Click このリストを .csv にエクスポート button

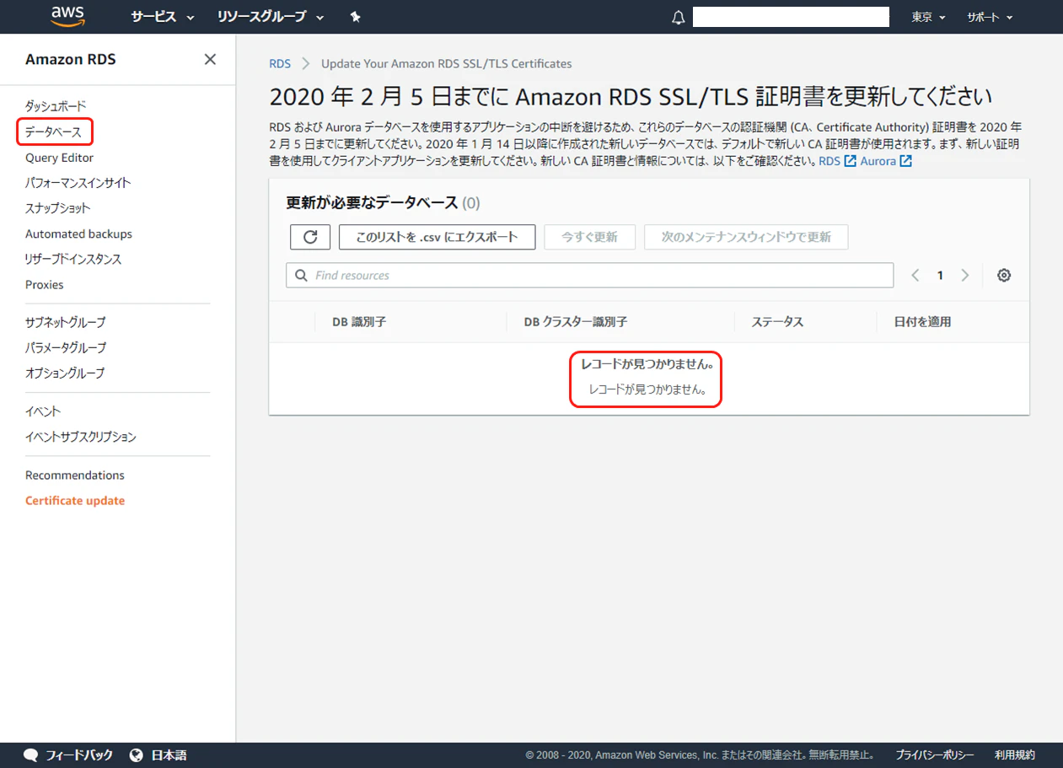pos(437,237)
